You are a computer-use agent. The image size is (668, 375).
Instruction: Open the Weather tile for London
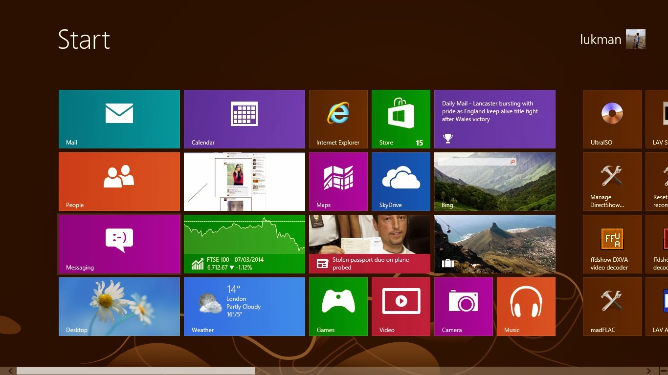(x=245, y=307)
